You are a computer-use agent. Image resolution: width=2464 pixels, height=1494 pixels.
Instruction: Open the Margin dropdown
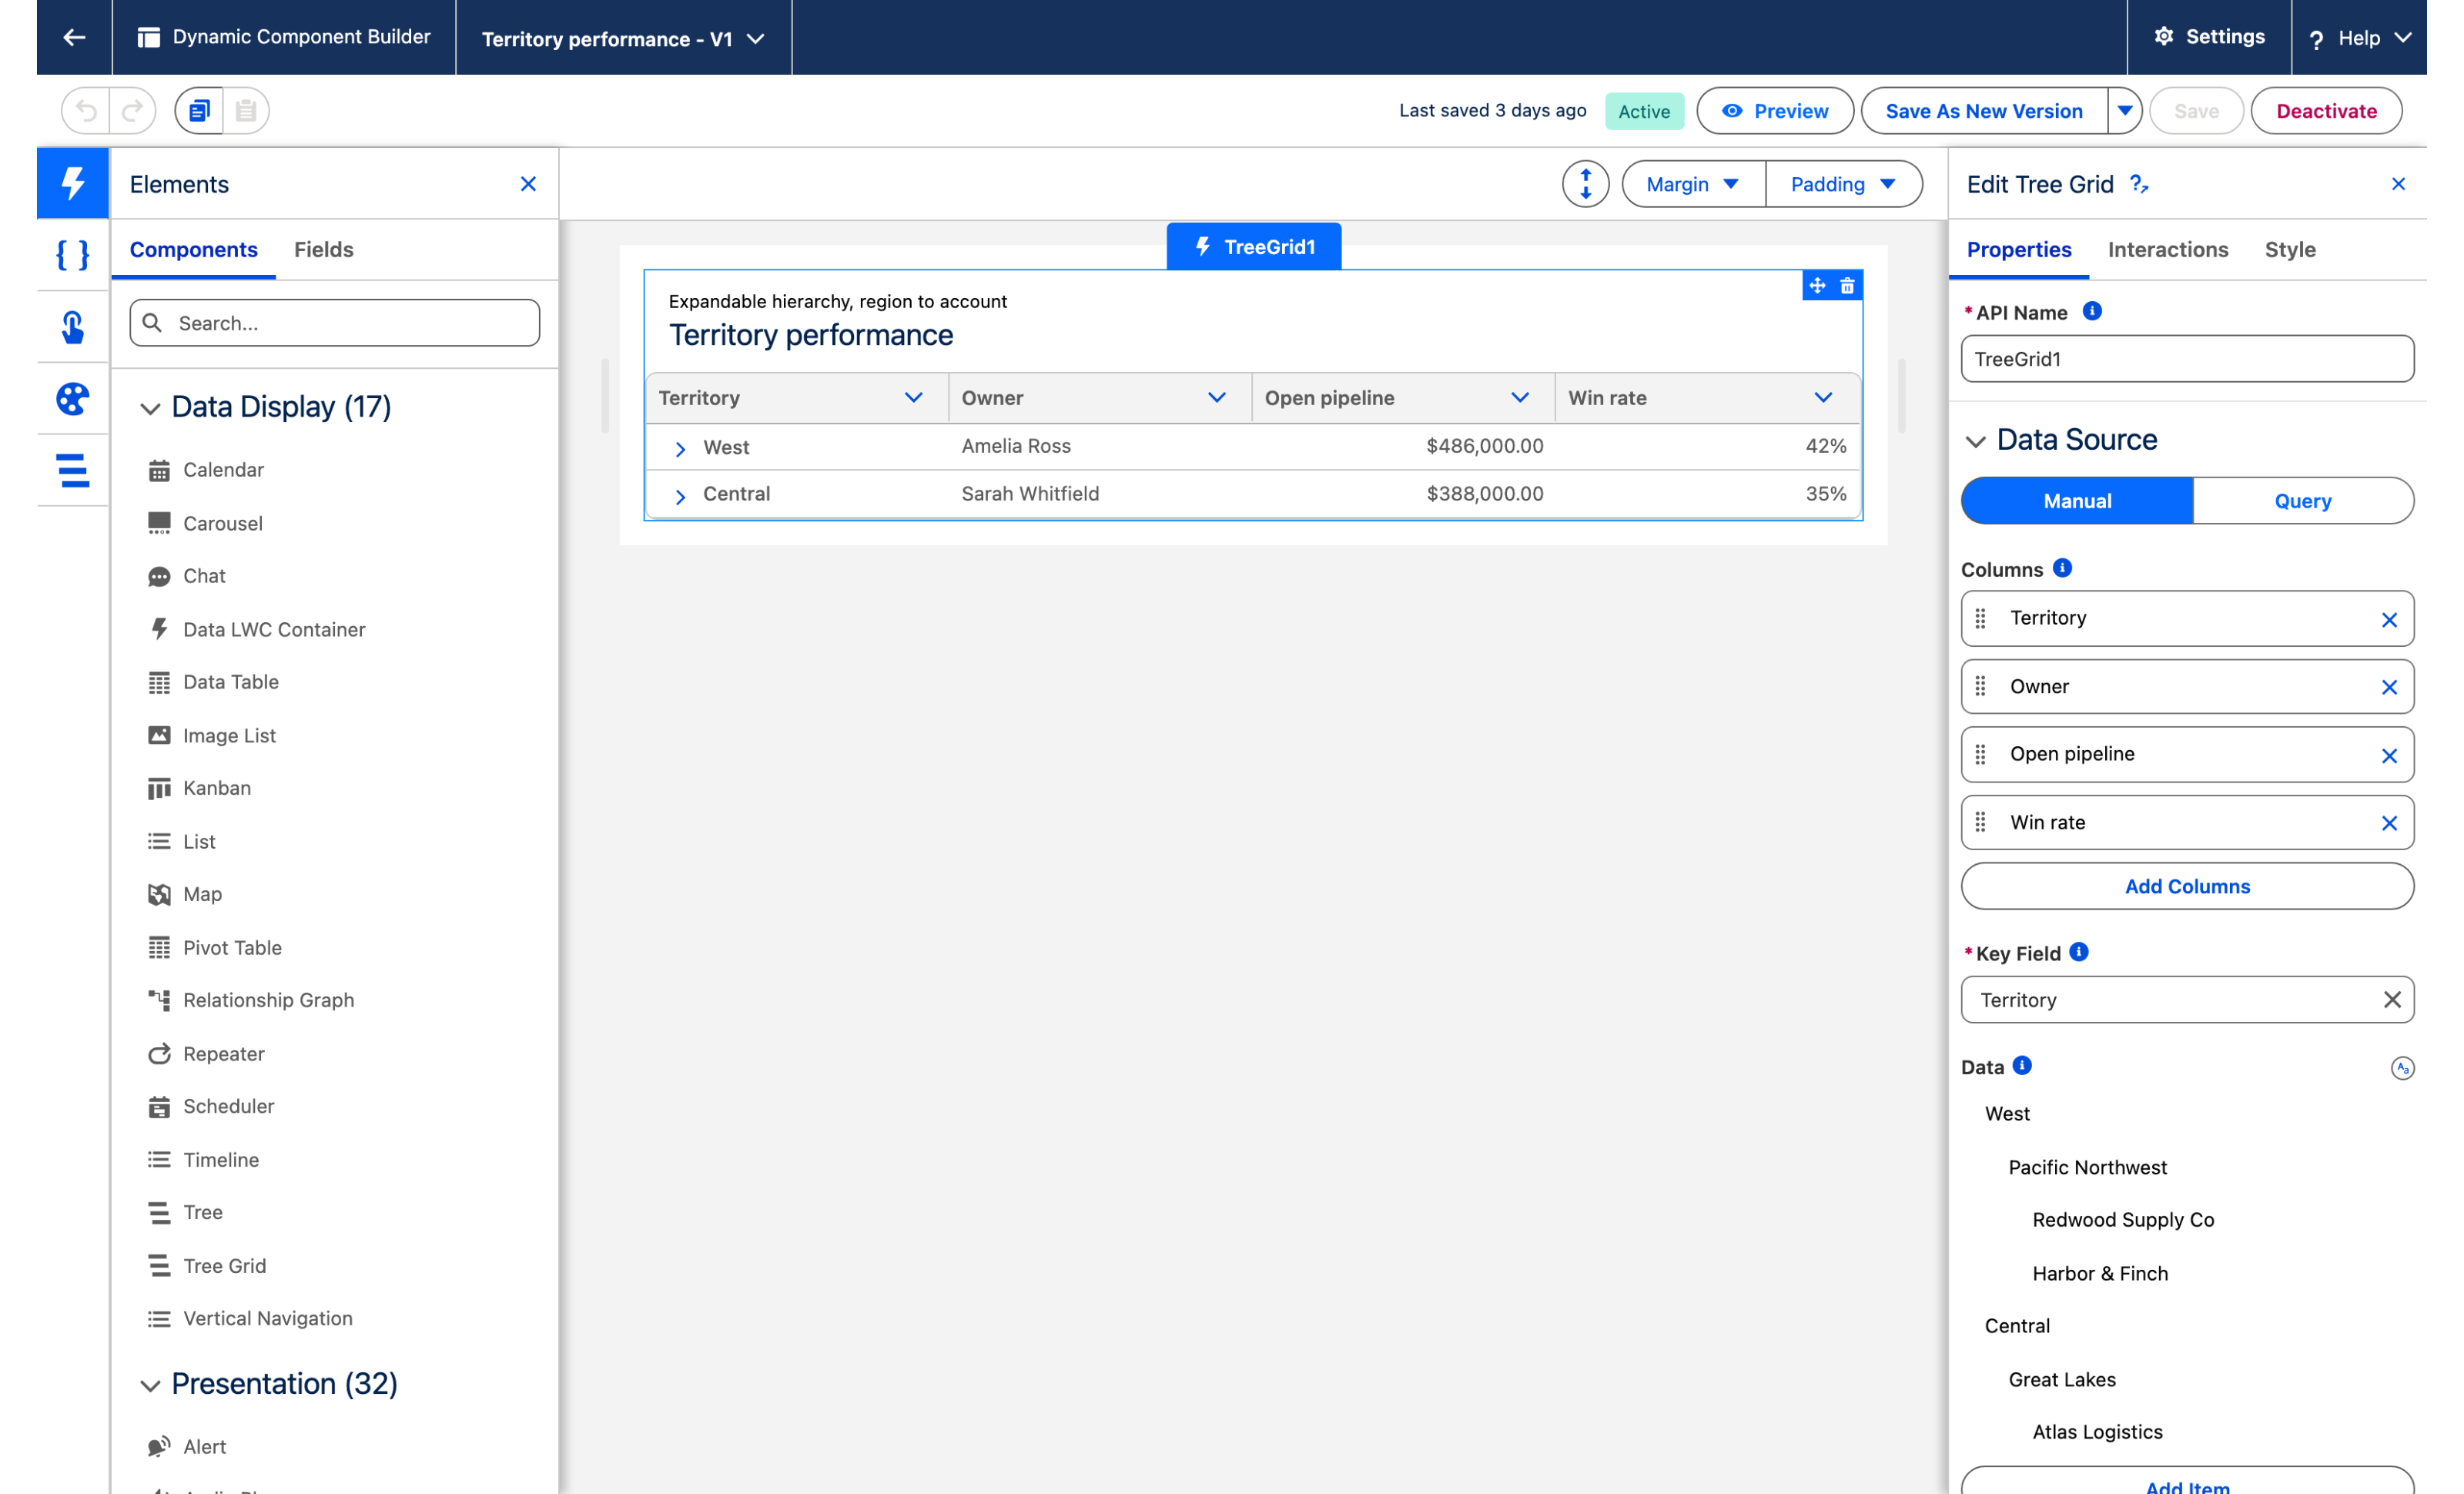[x=1693, y=184]
